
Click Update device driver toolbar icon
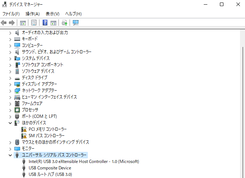(x=64, y=23)
